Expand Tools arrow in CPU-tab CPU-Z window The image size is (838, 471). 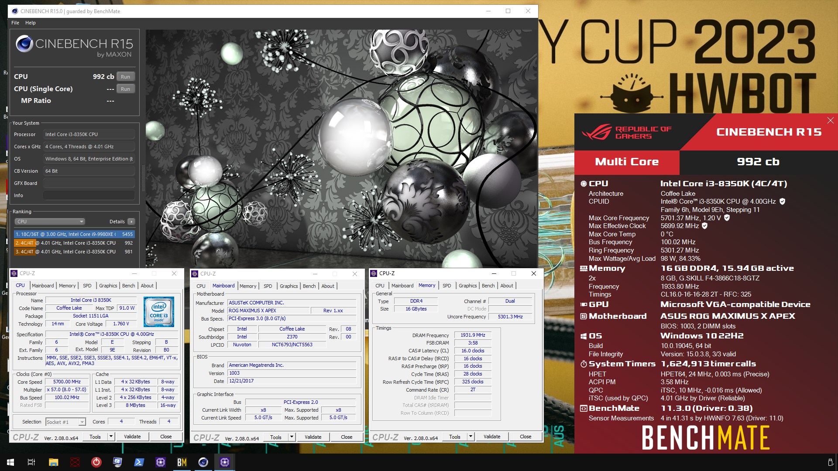tap(111, 437)
